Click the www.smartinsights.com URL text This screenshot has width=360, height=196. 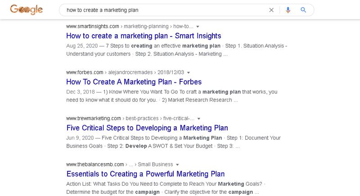92,27
